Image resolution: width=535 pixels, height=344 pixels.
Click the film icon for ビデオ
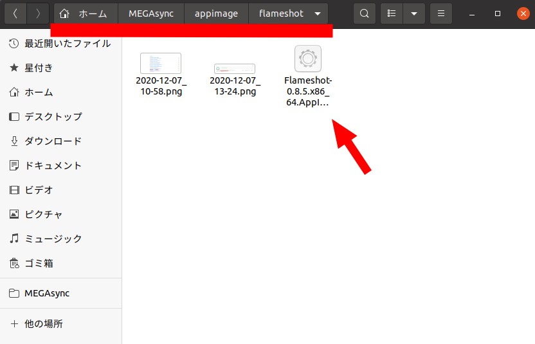coord(14,190)
